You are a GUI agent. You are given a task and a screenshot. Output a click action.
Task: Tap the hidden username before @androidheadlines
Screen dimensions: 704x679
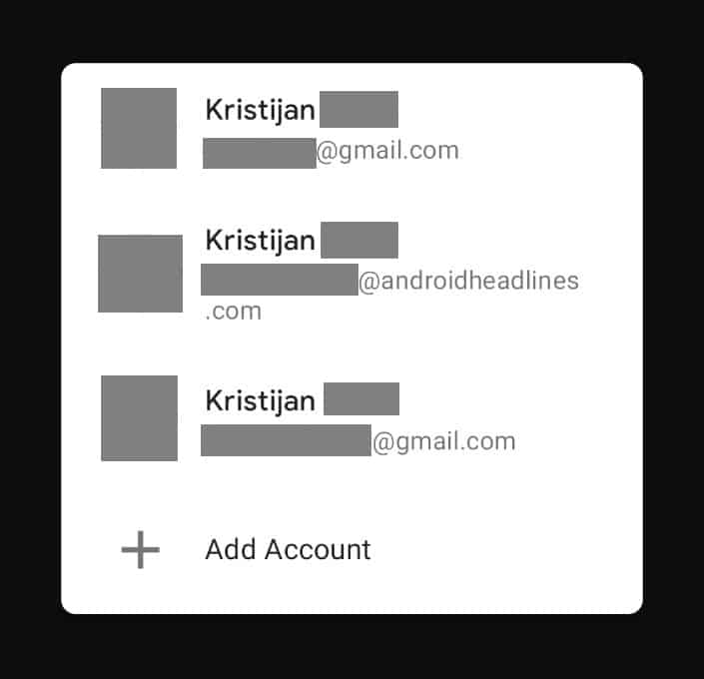click(280, 280)
